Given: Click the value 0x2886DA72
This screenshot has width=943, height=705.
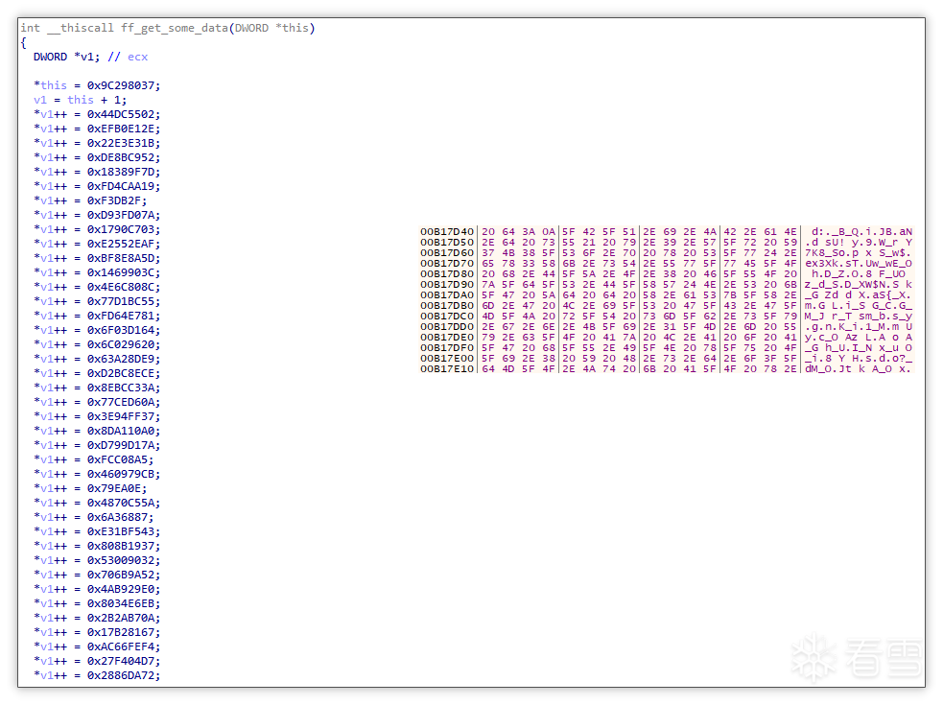Looking at the screenshot, I should [x=120, y=677].
